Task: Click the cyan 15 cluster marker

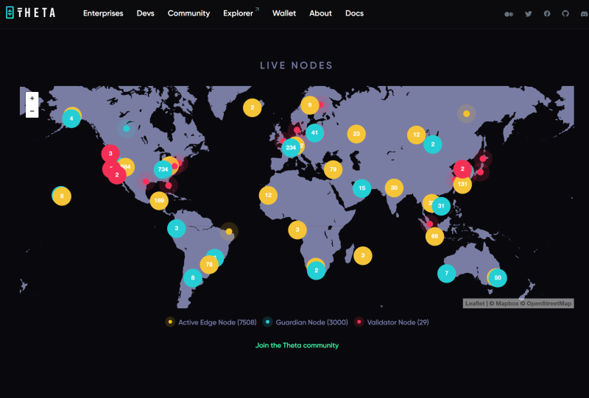Action: [x=361, y=188]
